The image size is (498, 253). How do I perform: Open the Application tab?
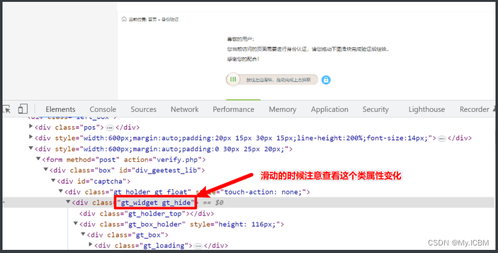(x=330, y=109)
